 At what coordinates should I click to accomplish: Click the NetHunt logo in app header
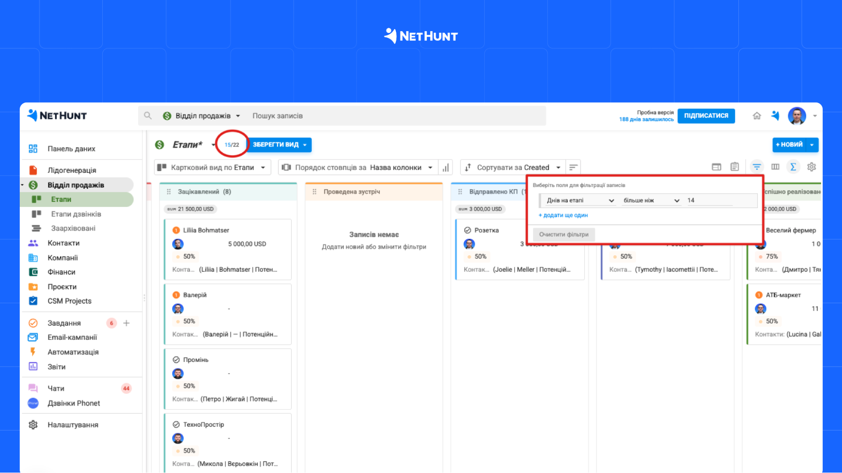(x=57, y=116)
